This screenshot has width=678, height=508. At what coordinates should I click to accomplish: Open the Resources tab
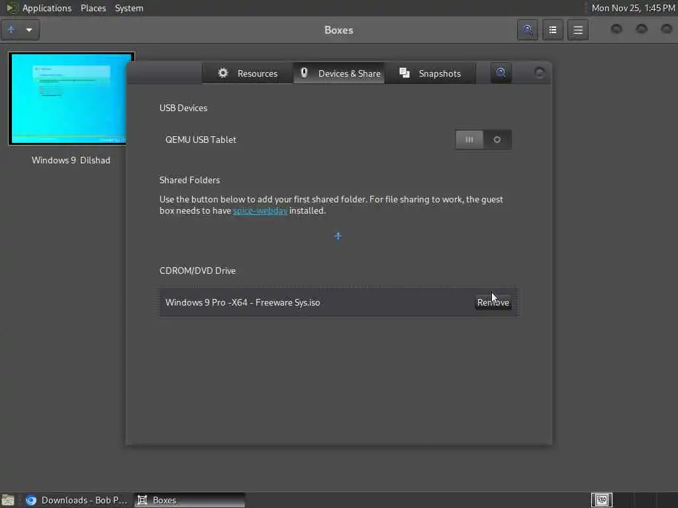click(x=248, y=73)
